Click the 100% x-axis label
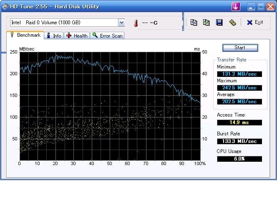 click(x=200, y=163)
